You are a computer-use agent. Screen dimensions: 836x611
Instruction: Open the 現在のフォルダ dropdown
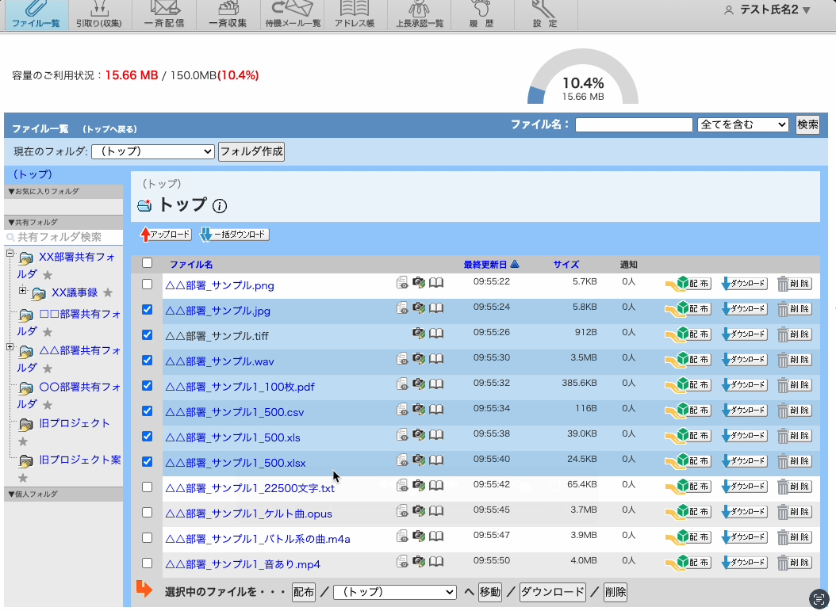(153, 151)
